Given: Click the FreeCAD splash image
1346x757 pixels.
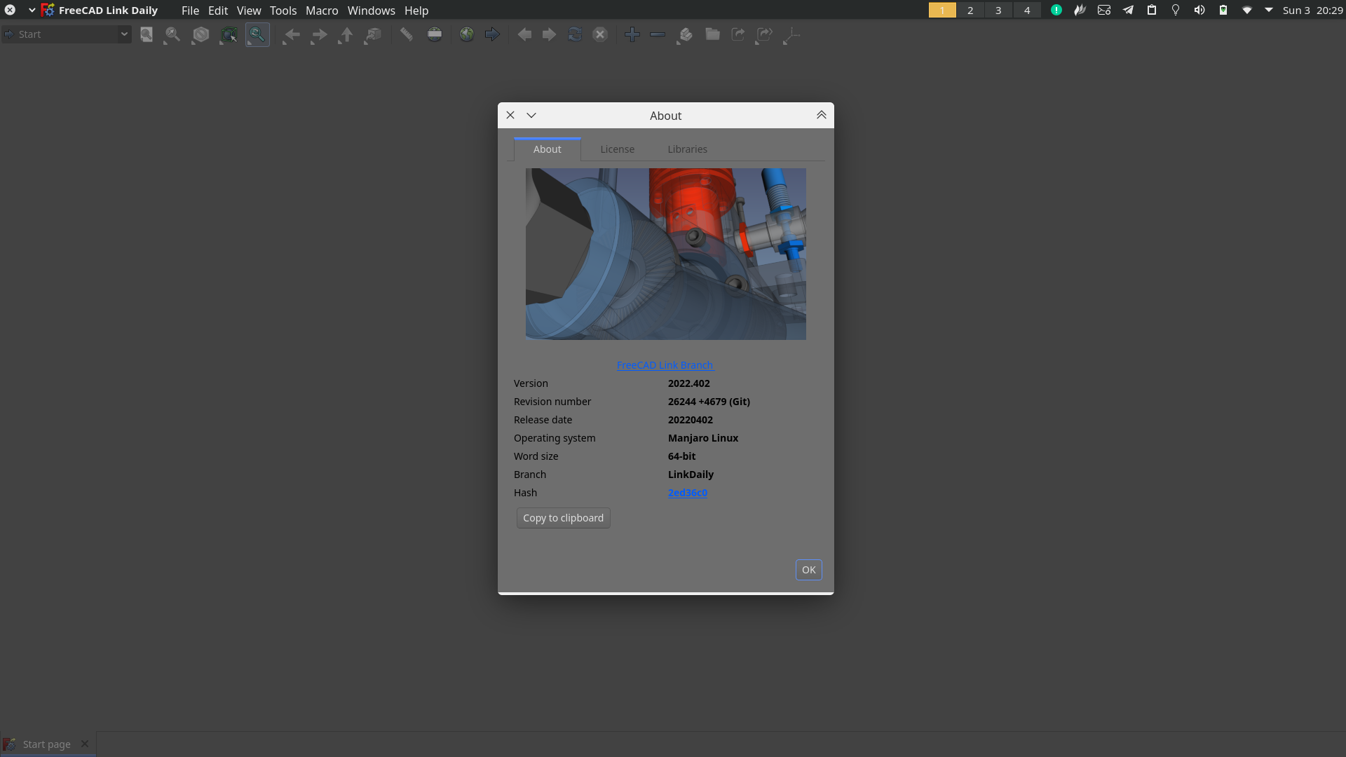Looking at the screenshot, I should pyautogui.click(x=665, y=254).
